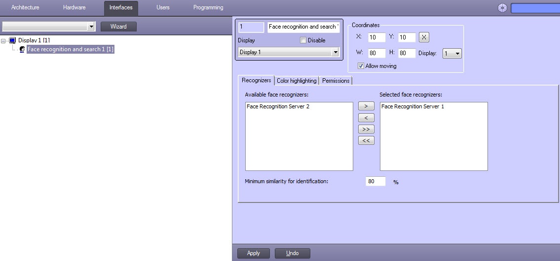Go to the Programming tab
Viewport: 560px width, 261px height.
[x=208, y=7]
